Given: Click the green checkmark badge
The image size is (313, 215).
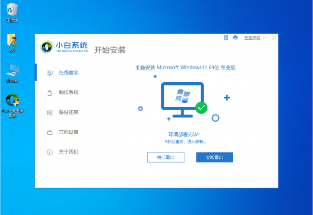Looking at the screenshot, I should coord(201,108).
